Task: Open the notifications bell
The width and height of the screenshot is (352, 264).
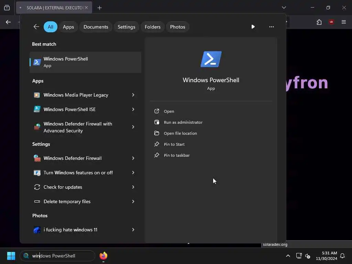Action: click(343, 256)
